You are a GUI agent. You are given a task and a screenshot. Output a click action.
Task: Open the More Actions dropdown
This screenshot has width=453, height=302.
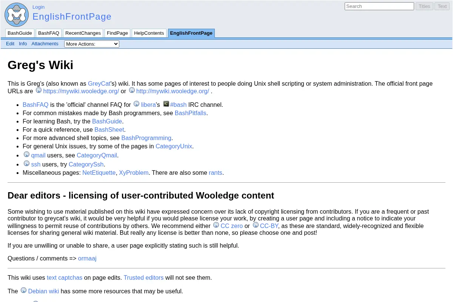(x=92, y=44)
